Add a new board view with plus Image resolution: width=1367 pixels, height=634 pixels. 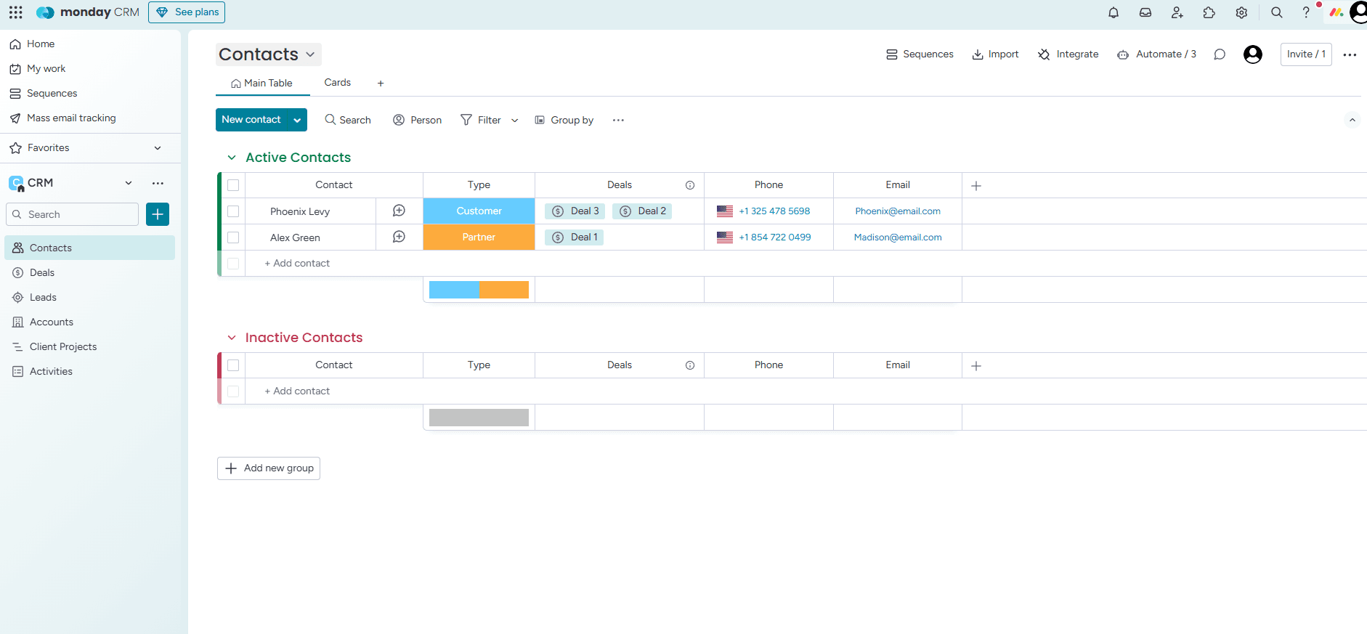pos(381,84)
